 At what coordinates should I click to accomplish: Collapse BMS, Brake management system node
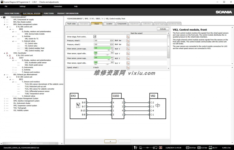click(4, 24)
